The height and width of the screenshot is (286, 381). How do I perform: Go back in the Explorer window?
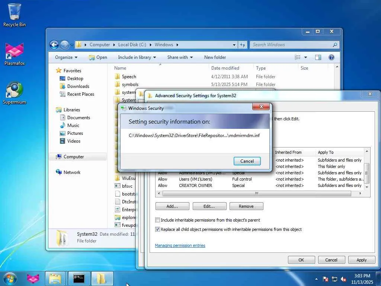coord(54,45)
